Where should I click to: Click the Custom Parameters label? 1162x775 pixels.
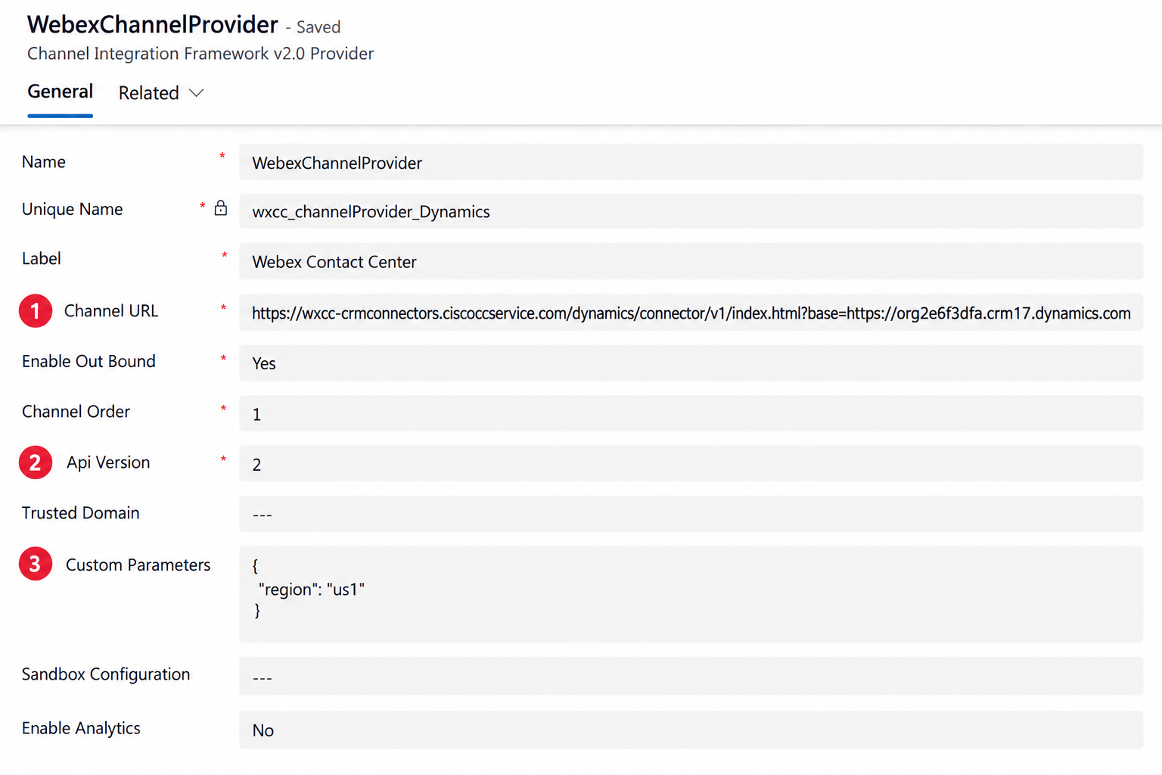(x=138, y=565)
